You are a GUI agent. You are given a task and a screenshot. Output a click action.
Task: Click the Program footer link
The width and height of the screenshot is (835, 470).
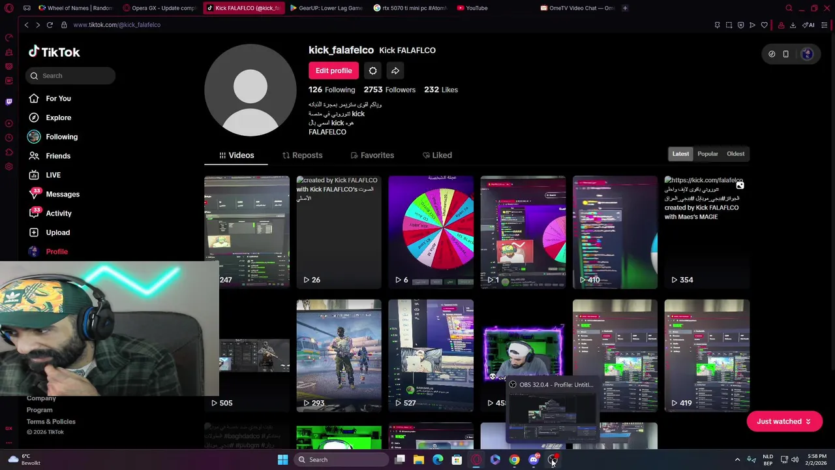tap(39, 410)
